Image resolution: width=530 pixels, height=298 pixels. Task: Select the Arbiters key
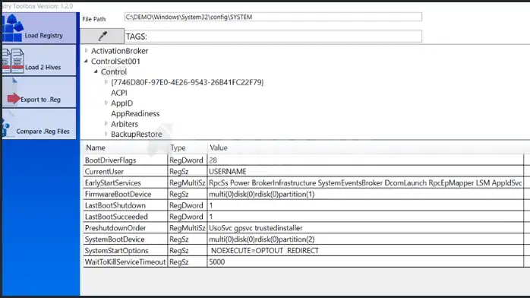pos(125,124)
